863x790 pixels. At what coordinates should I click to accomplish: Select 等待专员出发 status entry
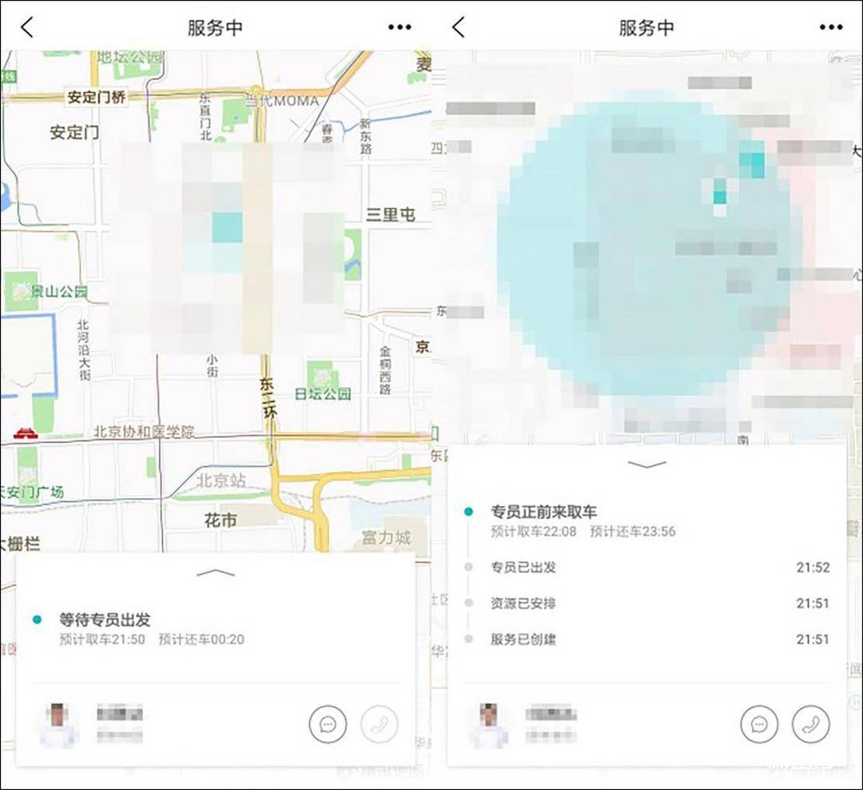[x=105, y=620]
